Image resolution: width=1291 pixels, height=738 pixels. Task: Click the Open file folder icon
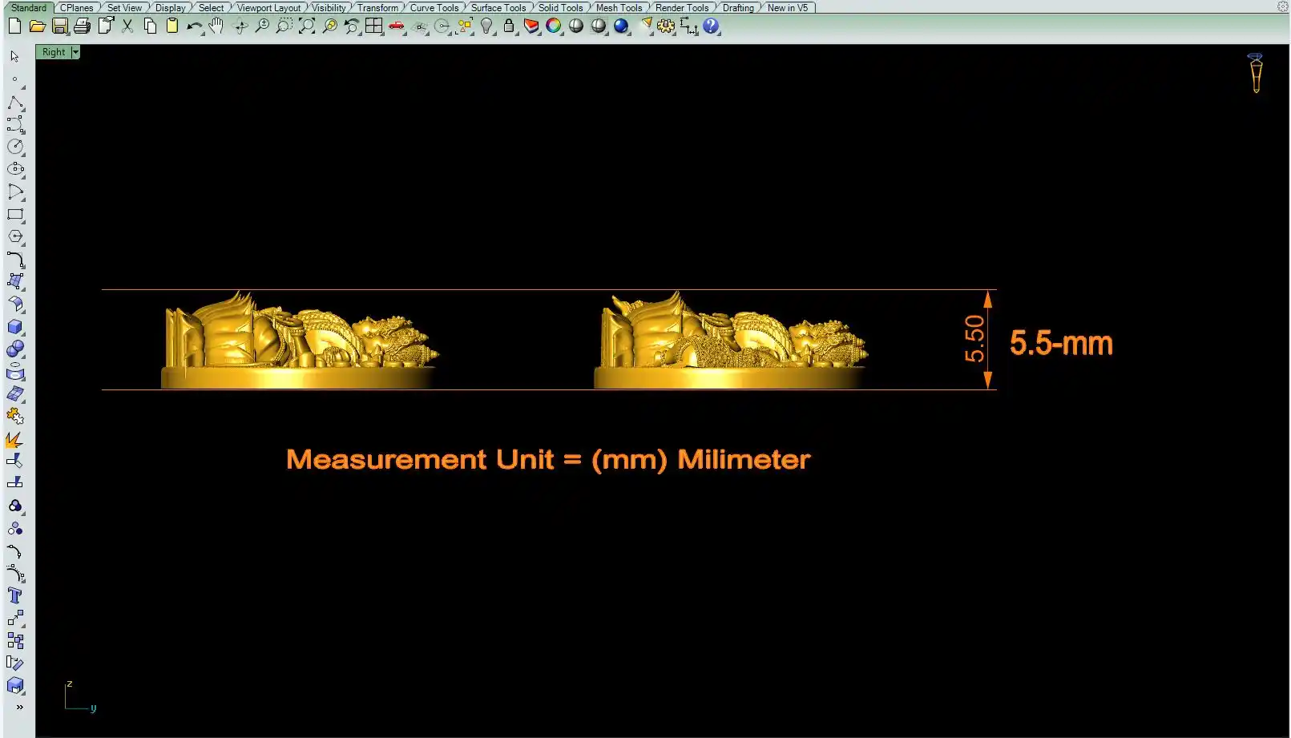[37, 26]
